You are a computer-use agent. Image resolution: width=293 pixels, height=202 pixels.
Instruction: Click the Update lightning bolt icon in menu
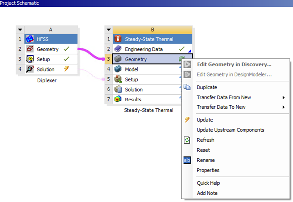(187, 120)
